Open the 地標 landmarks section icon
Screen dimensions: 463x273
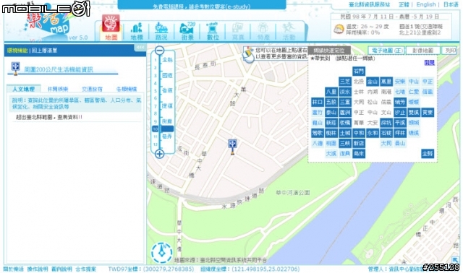[137, 31]
